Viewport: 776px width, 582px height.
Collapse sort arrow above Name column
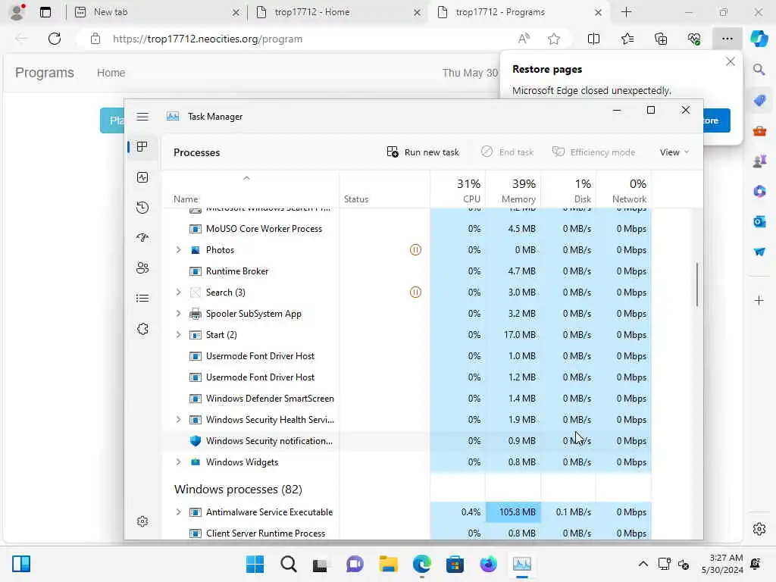246,178
